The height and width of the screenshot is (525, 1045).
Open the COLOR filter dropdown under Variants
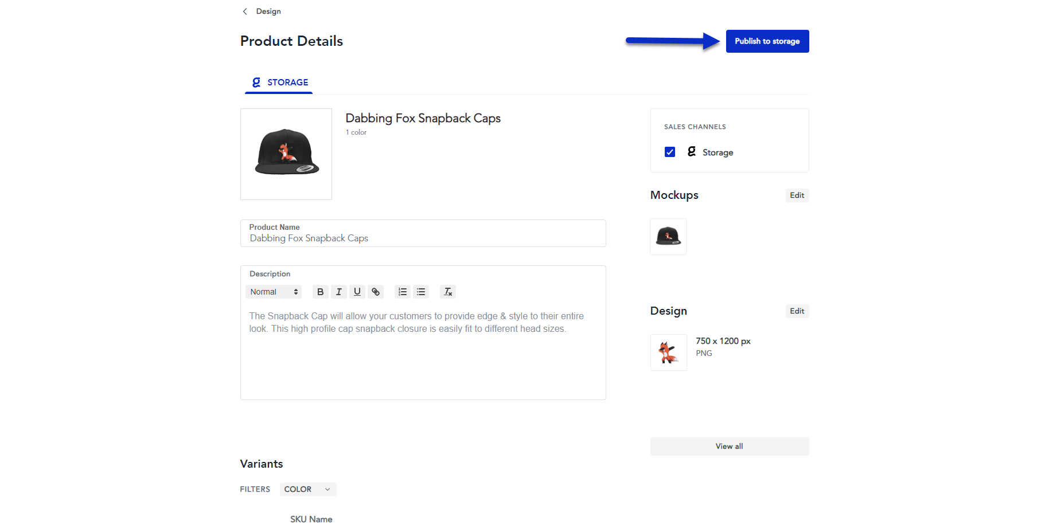(307, 489)
